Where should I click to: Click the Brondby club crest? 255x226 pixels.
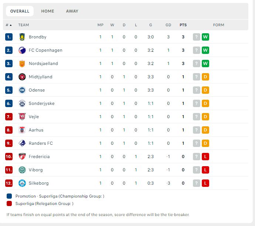[22, 37]
